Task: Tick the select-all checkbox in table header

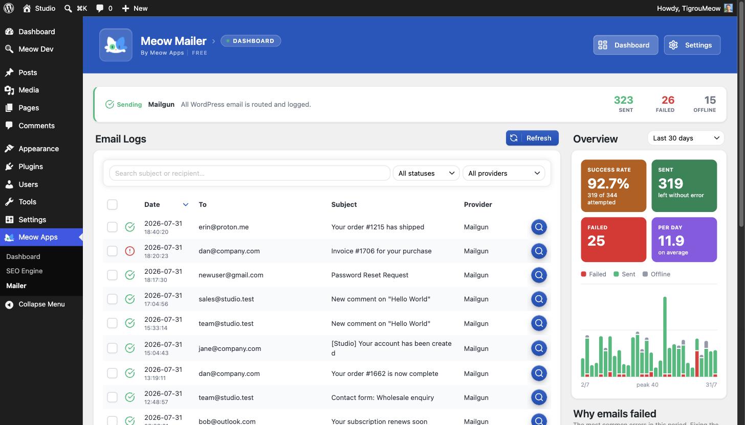Action: coord(112,204)
